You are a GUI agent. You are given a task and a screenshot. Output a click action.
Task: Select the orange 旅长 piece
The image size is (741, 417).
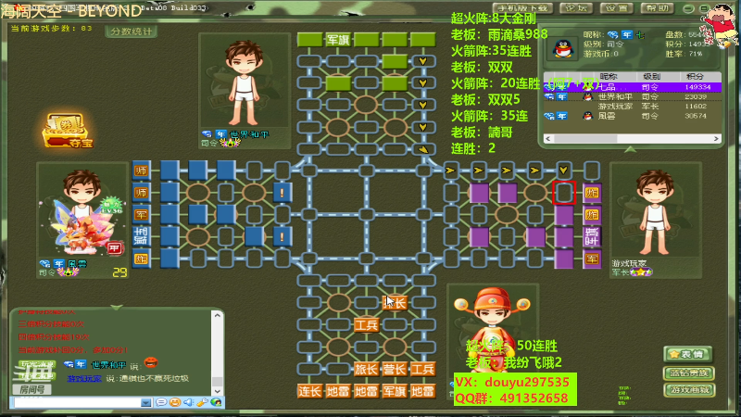pyautogui.click(x=366, y=369)
